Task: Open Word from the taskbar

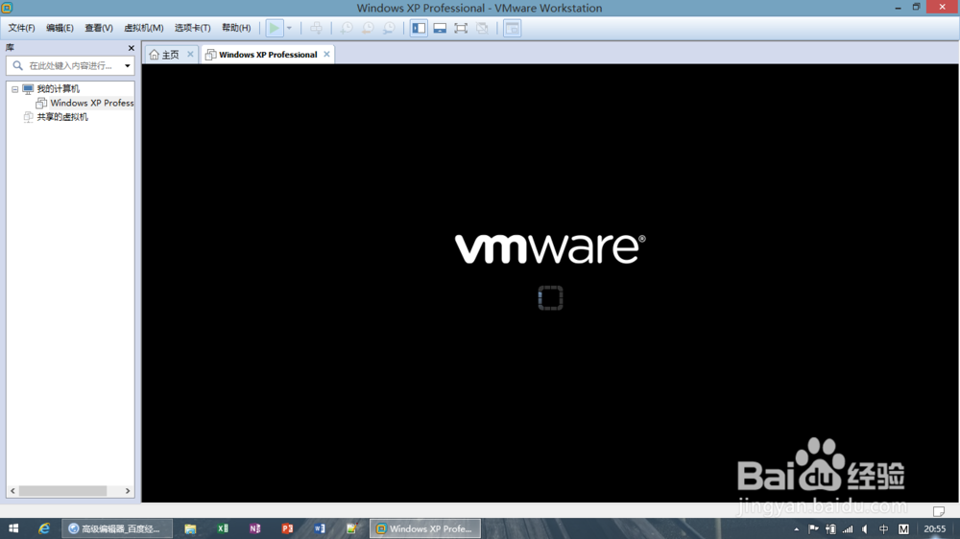Action: coord(320,528)
